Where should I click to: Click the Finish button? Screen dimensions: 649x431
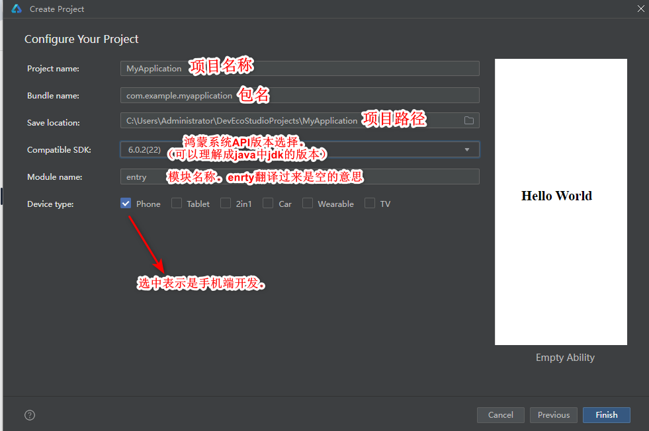pyautogui.click(x=606, y=415)
